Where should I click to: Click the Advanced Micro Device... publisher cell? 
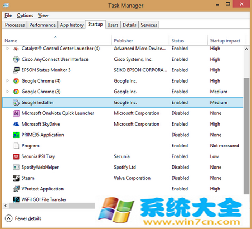pos(140,49)
